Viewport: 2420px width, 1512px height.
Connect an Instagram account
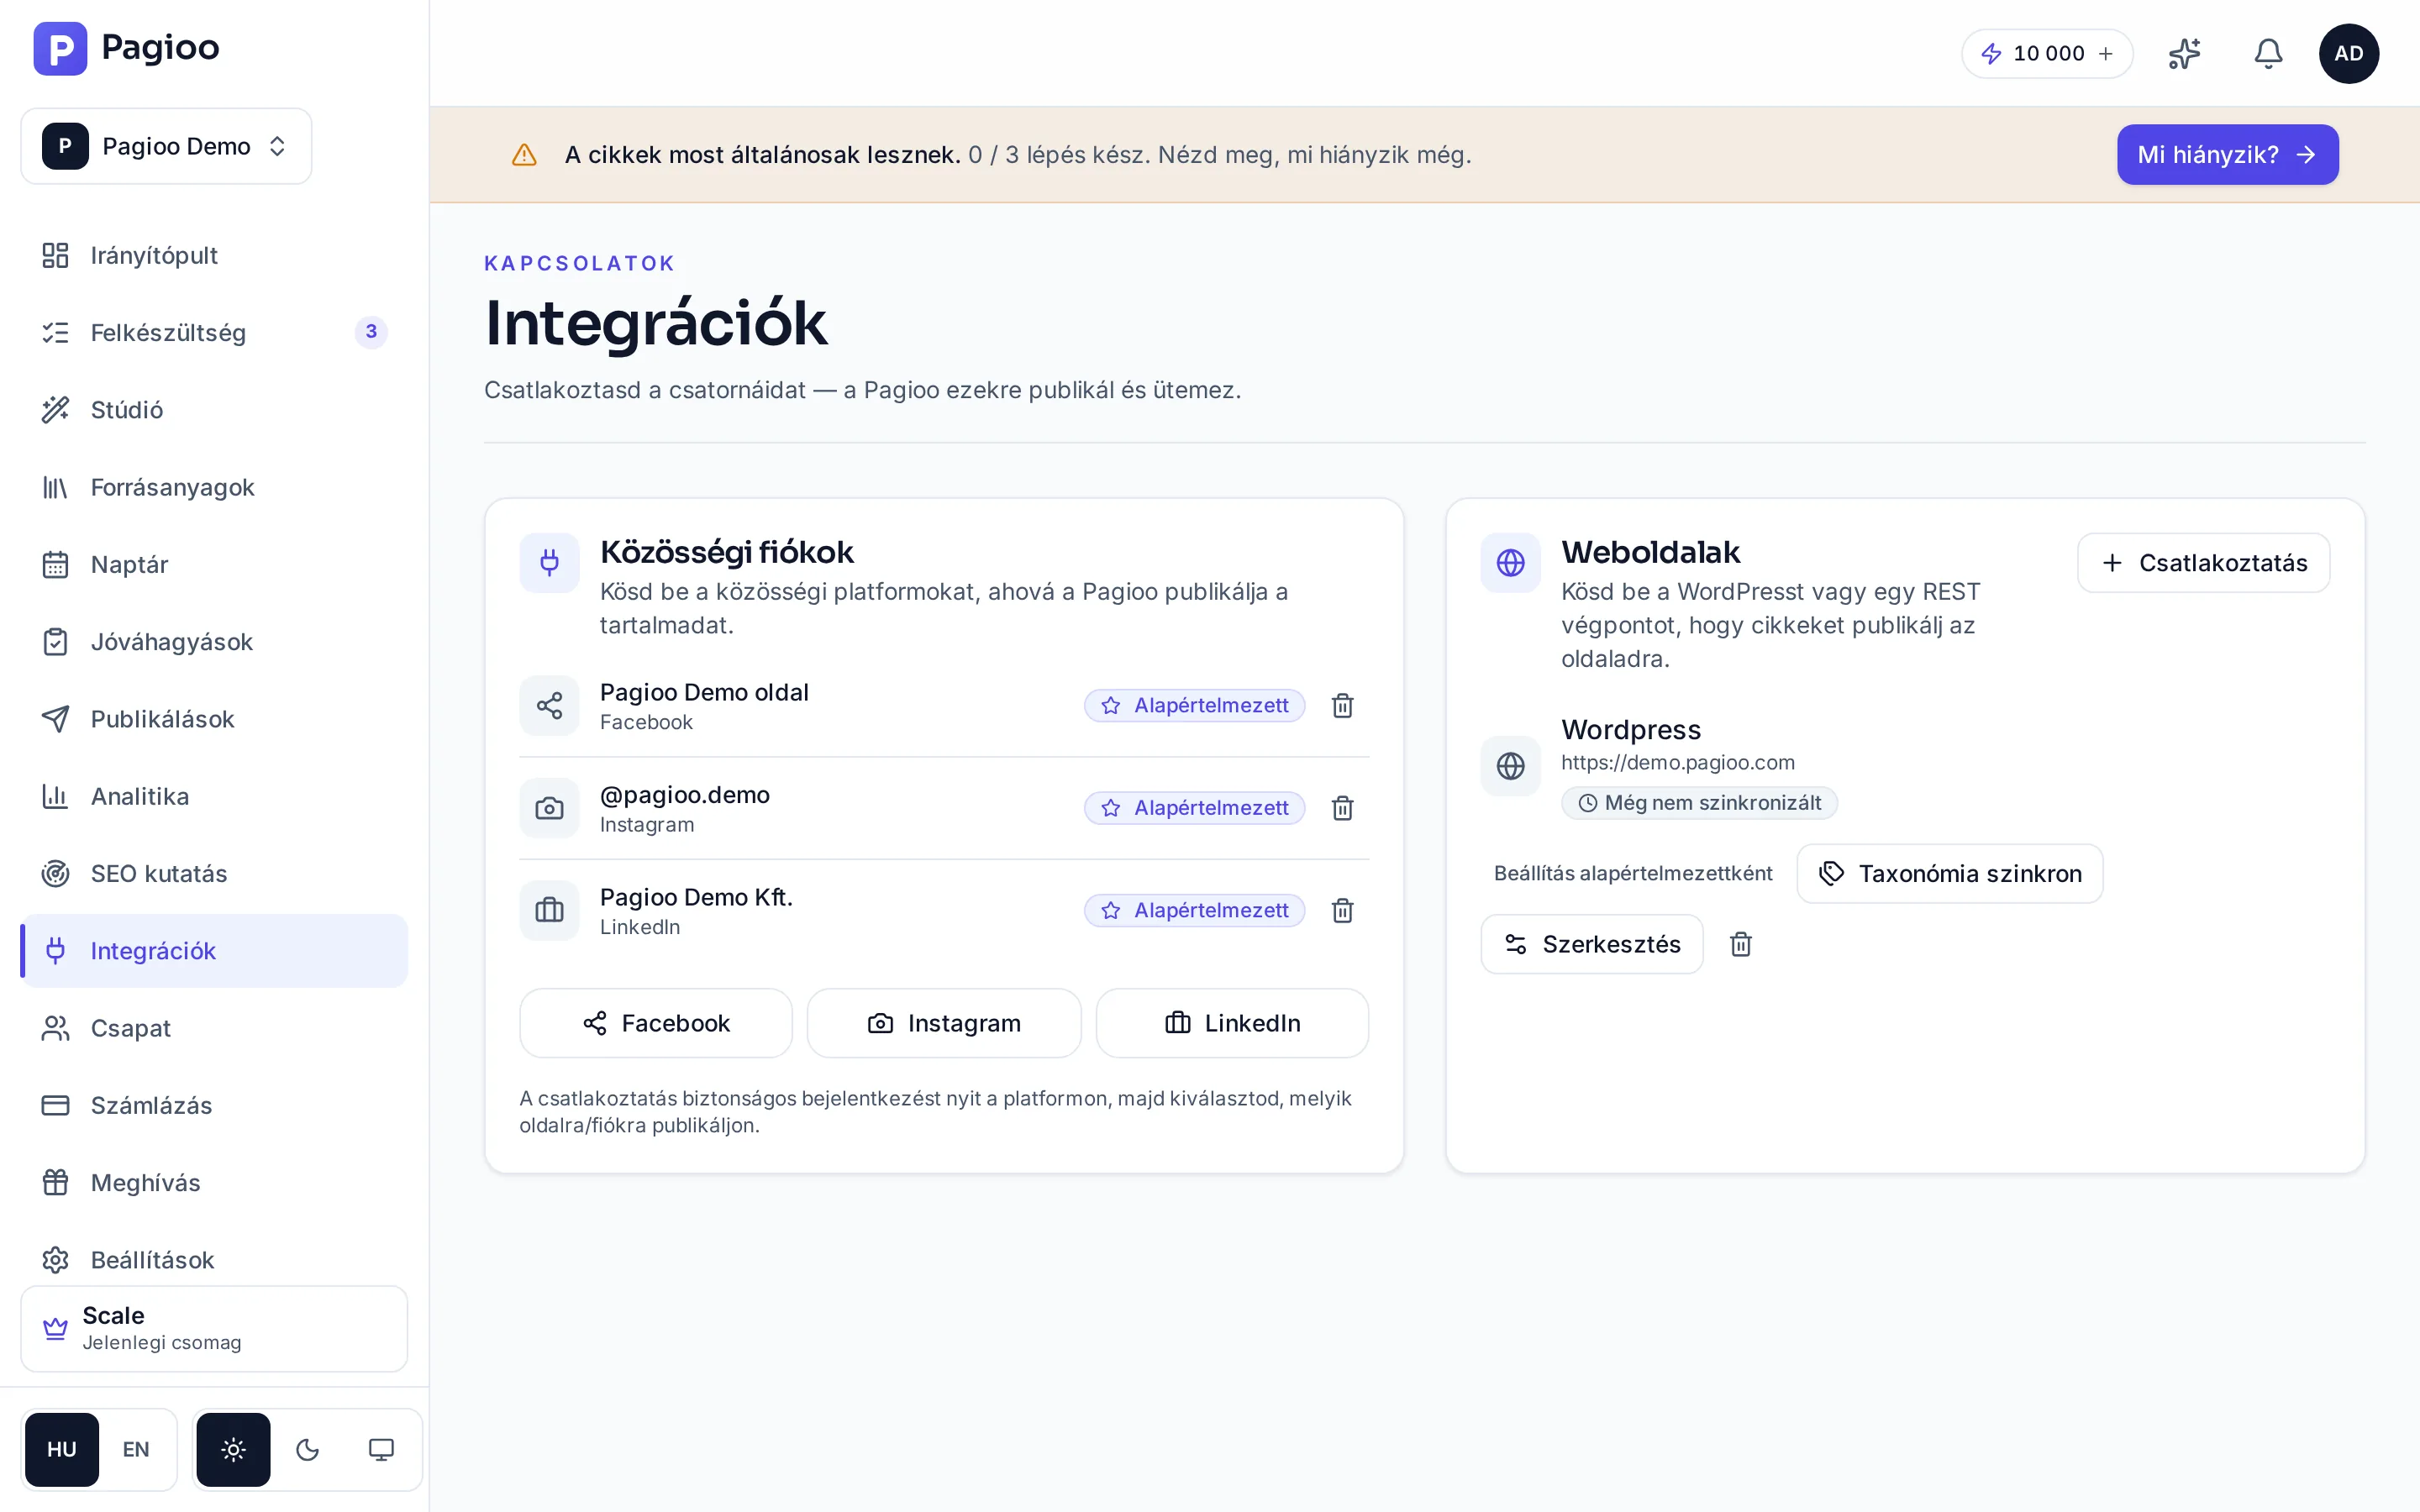click(x=944, y=1023)
